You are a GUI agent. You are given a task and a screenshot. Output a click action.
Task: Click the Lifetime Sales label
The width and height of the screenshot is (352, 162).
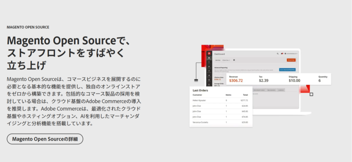click(219, 77)
